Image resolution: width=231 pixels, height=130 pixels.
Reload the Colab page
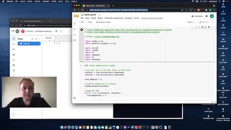[x=82, y=10]
